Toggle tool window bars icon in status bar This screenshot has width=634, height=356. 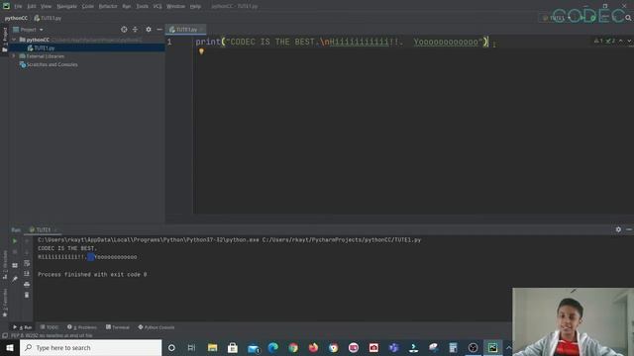pos(5,335)
